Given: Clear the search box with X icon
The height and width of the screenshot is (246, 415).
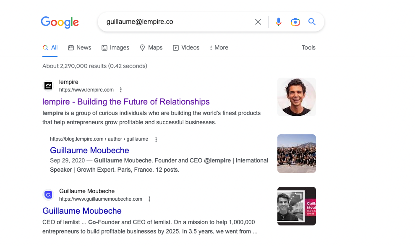Looking at the screenshot, I should click(258, 22).
